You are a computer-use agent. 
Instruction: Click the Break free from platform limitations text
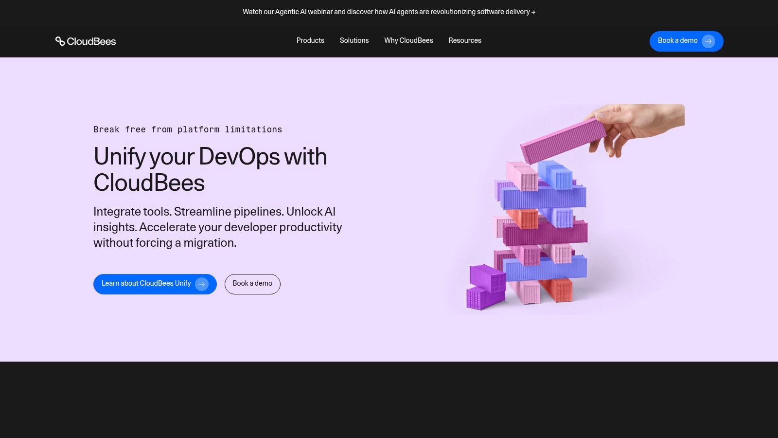pos(188,129)
